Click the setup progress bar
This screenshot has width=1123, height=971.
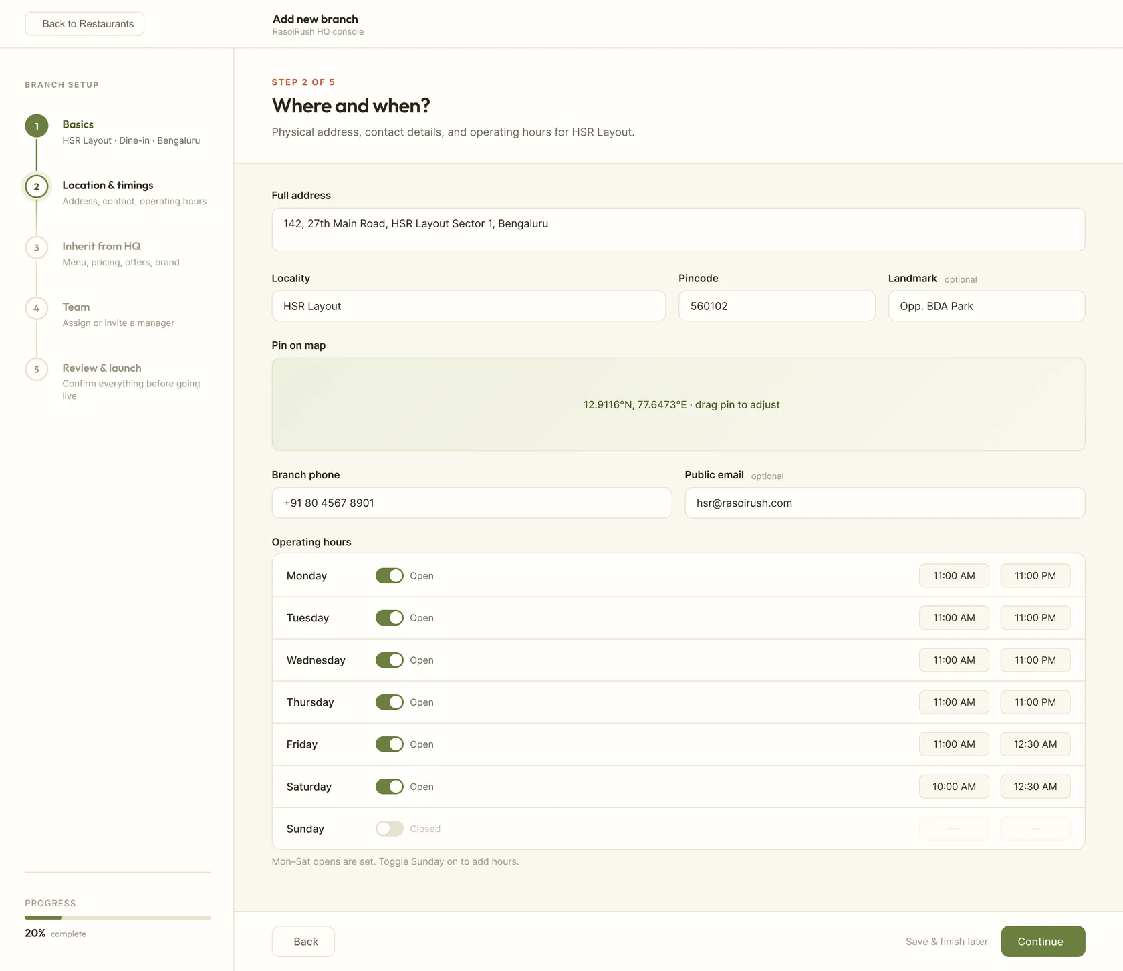pyautogui.click(x=118, y=918)
